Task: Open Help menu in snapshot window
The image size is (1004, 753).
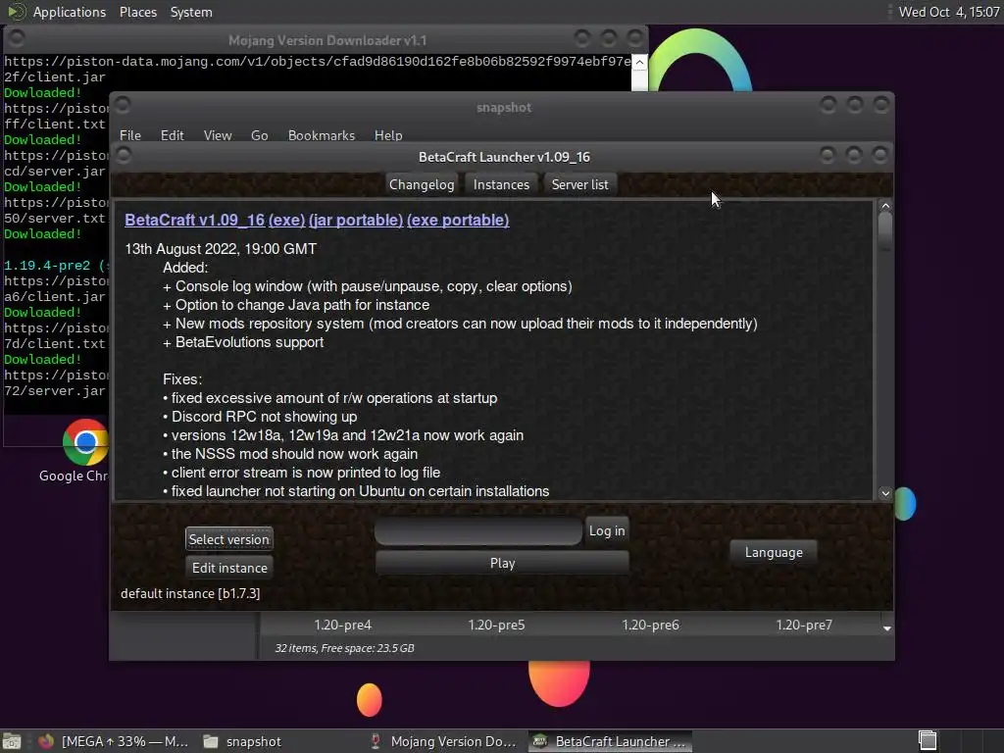Action: [388, 135]
